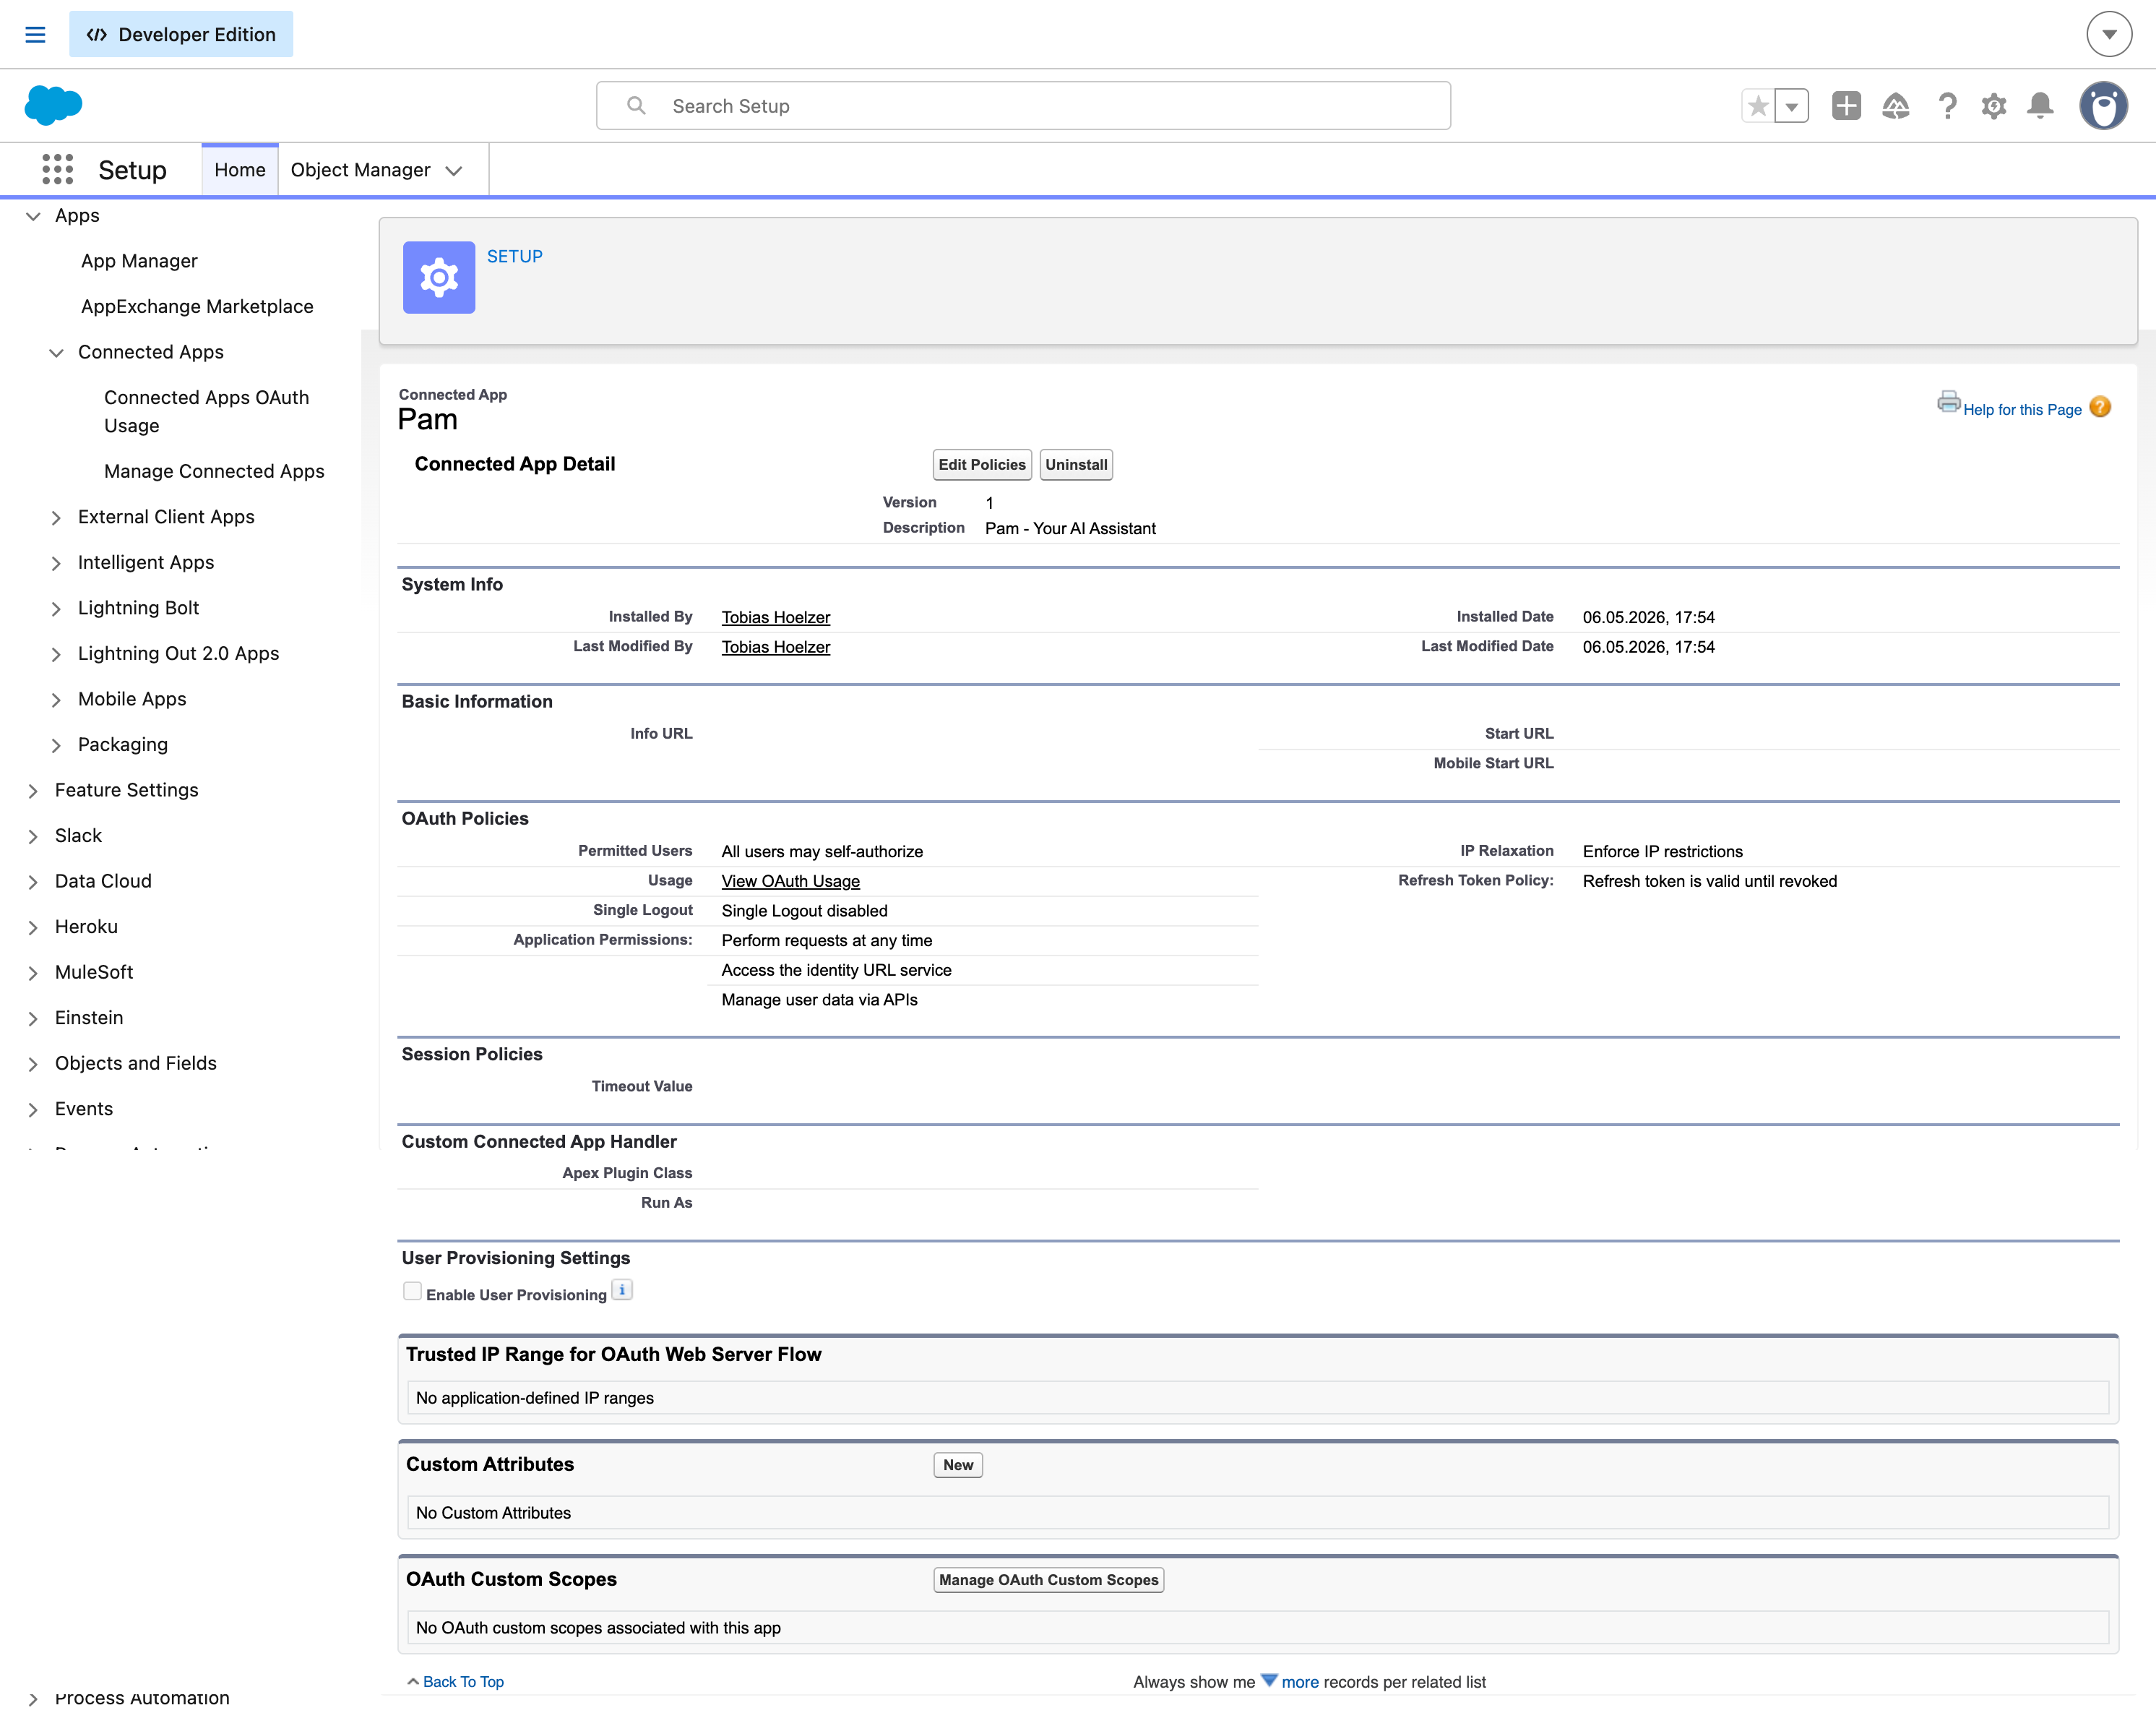The width and height of the screenshot is (2156, 1713).
Task: Expand Lightning Out 2.0 Apps
Action: (56, 654)
